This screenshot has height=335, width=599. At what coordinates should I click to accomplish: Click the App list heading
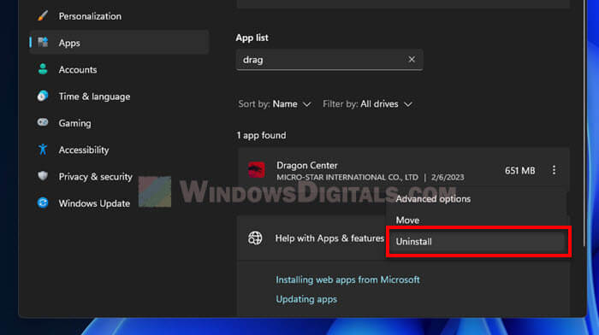click(x=252, y=38)
